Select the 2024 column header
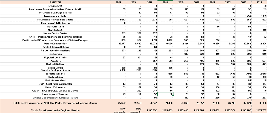267x113 pixels. pyautogui.click(x=259, y=2)
